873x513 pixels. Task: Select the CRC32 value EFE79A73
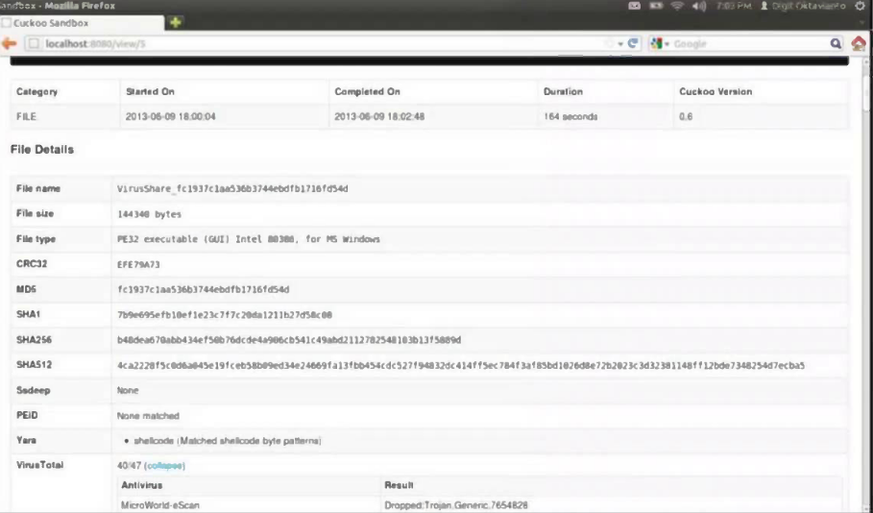tap(138, 264)
